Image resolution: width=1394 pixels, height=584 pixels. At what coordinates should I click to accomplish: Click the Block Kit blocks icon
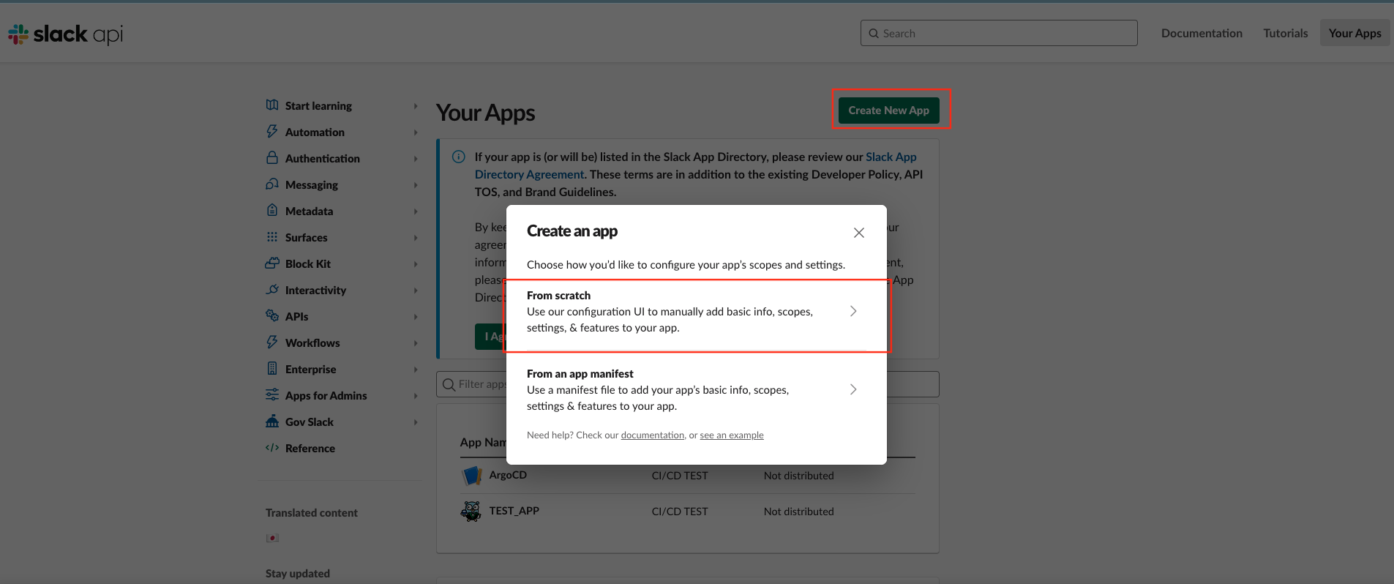pos(272,263)
